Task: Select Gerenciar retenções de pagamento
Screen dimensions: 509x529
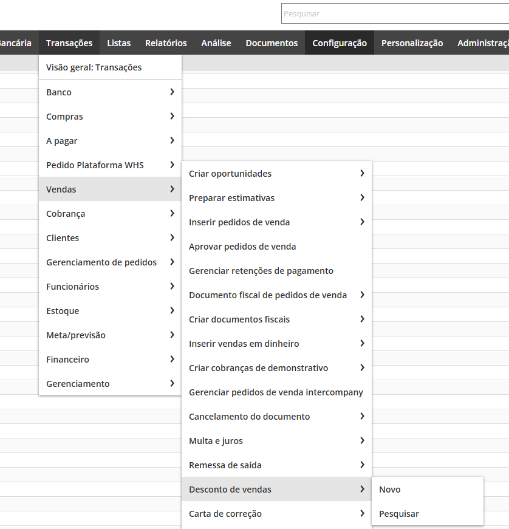Action: tap(261, 271)
